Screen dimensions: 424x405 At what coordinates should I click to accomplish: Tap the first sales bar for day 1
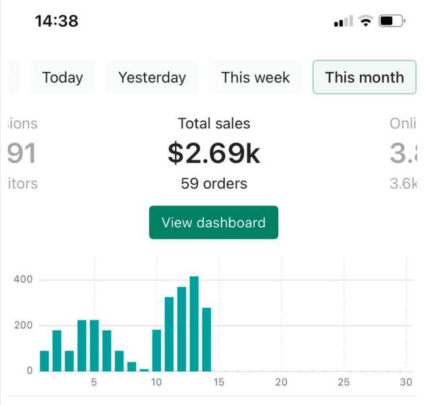[x=45, y=361]
